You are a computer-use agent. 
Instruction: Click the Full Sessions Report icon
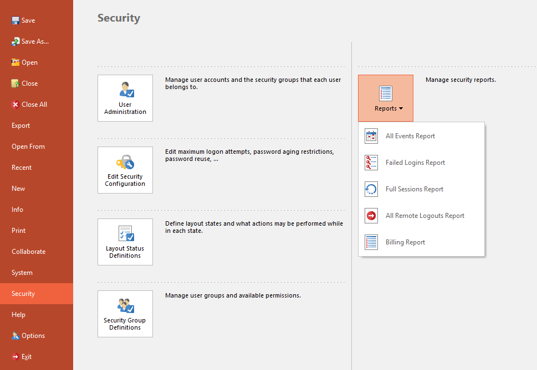coord(371,189)
